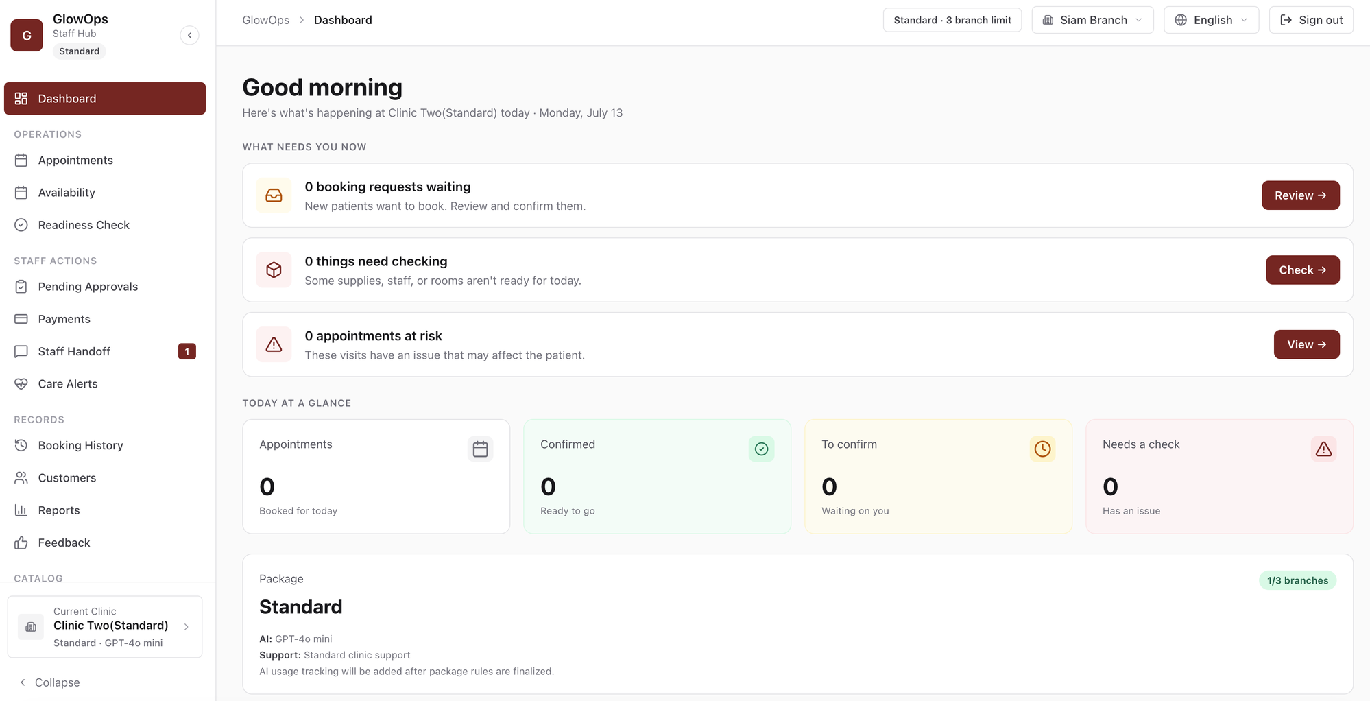Viewport: 1370px width, 701px height.
Task: Open the To confirm summary card
Action: pyautogui.click(x=939, y=477)
